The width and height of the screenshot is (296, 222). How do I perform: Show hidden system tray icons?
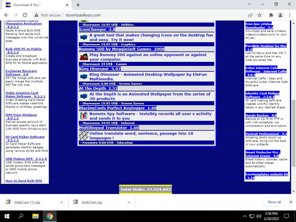[x=245, y=216]
